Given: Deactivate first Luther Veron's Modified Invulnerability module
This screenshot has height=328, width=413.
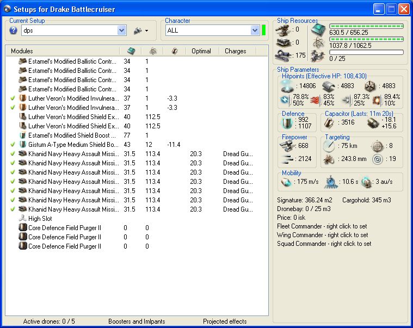Looking at the screenshot, I should (13, 98).
